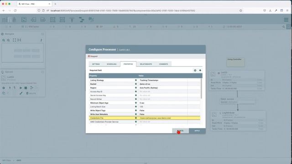Add a new property with plus icon
Viewport: 292px width, 164px height.
(200, 70)
